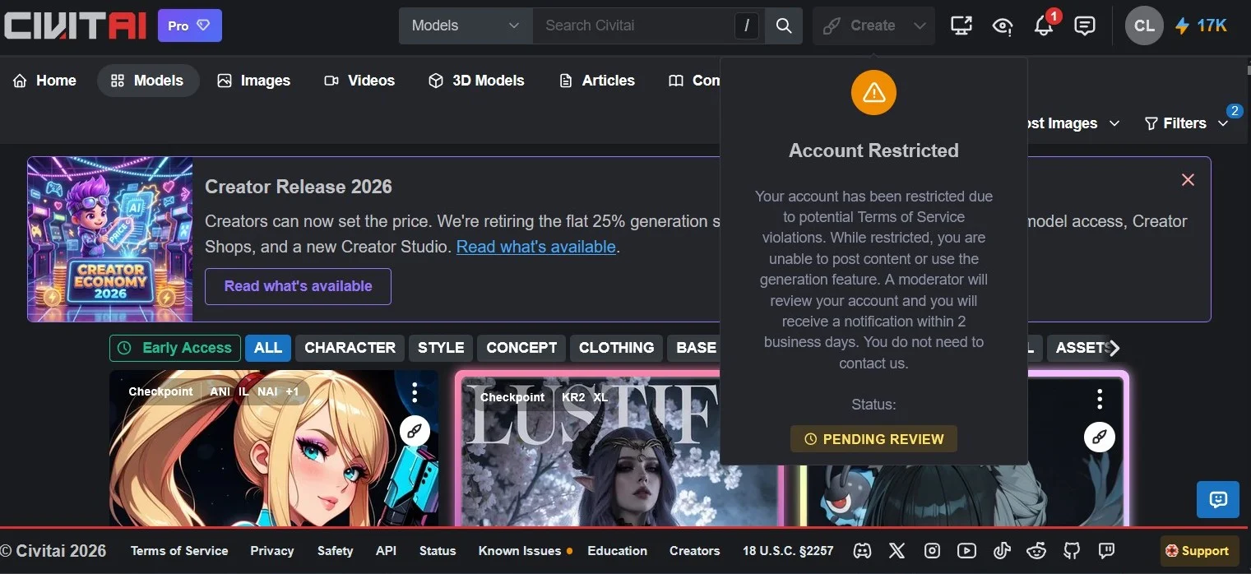This screenshot has width=1251, height=574.
Task: Click the Checkpoint badge on blonde card
Action: click(160, 391)
